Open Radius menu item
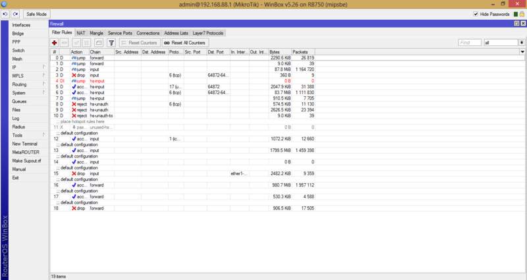The height and width of the screenshot is (280, 527). tap(18, 126)
